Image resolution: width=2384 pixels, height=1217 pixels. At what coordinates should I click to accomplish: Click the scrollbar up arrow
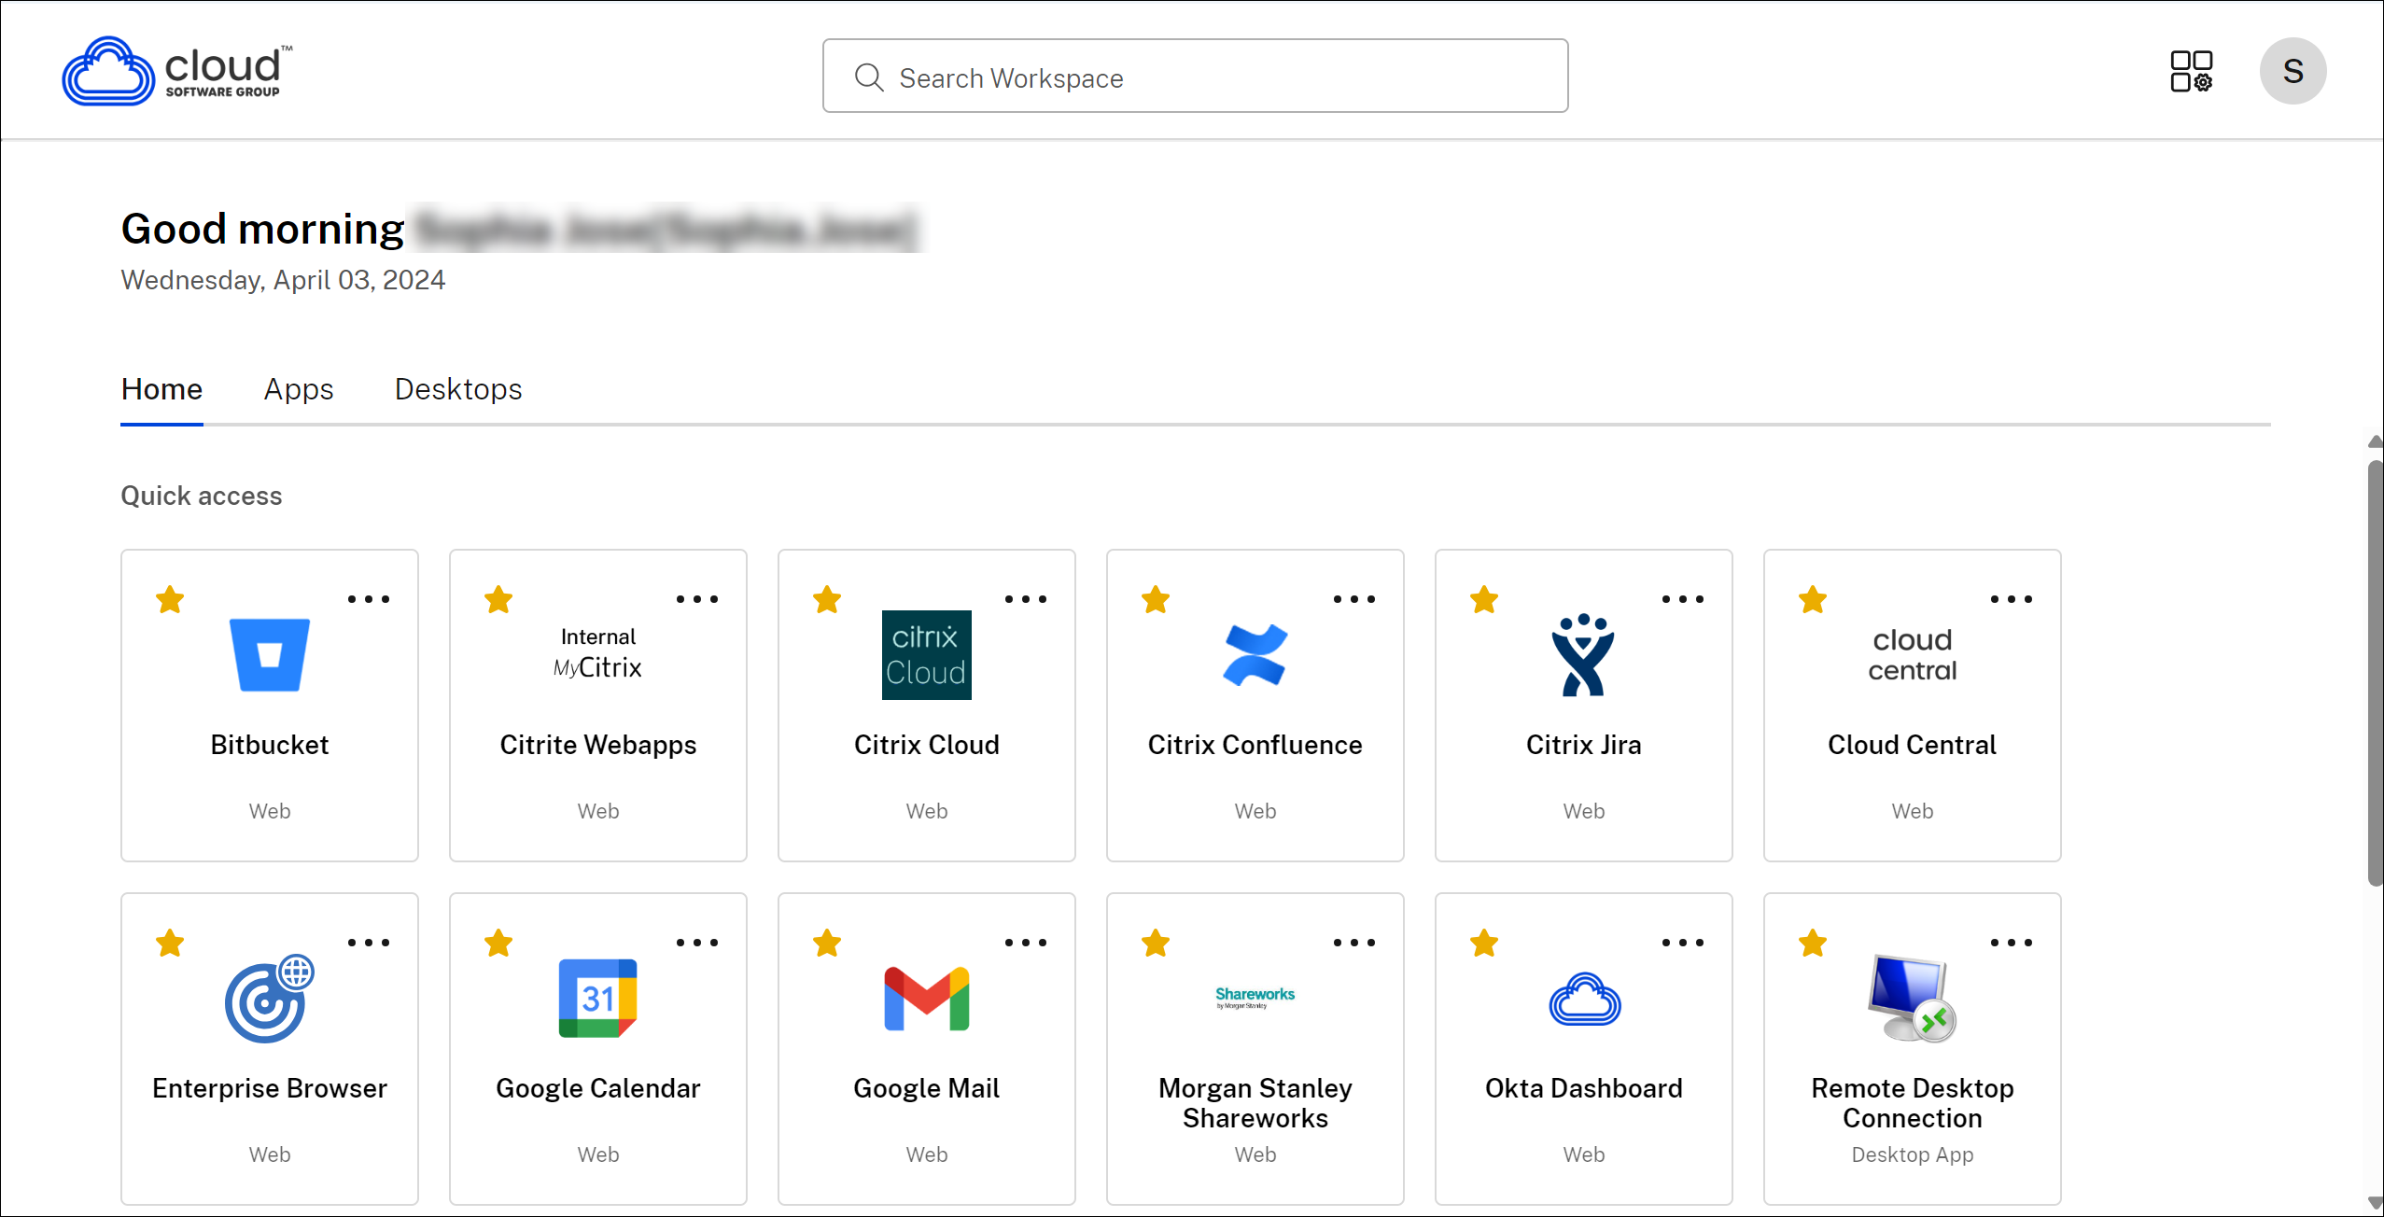click(2376, 442)
